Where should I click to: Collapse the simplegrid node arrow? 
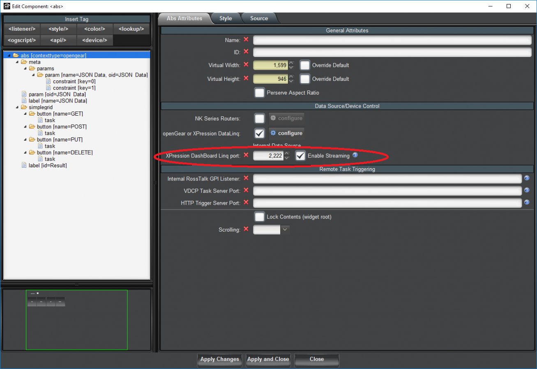[17, 107]
